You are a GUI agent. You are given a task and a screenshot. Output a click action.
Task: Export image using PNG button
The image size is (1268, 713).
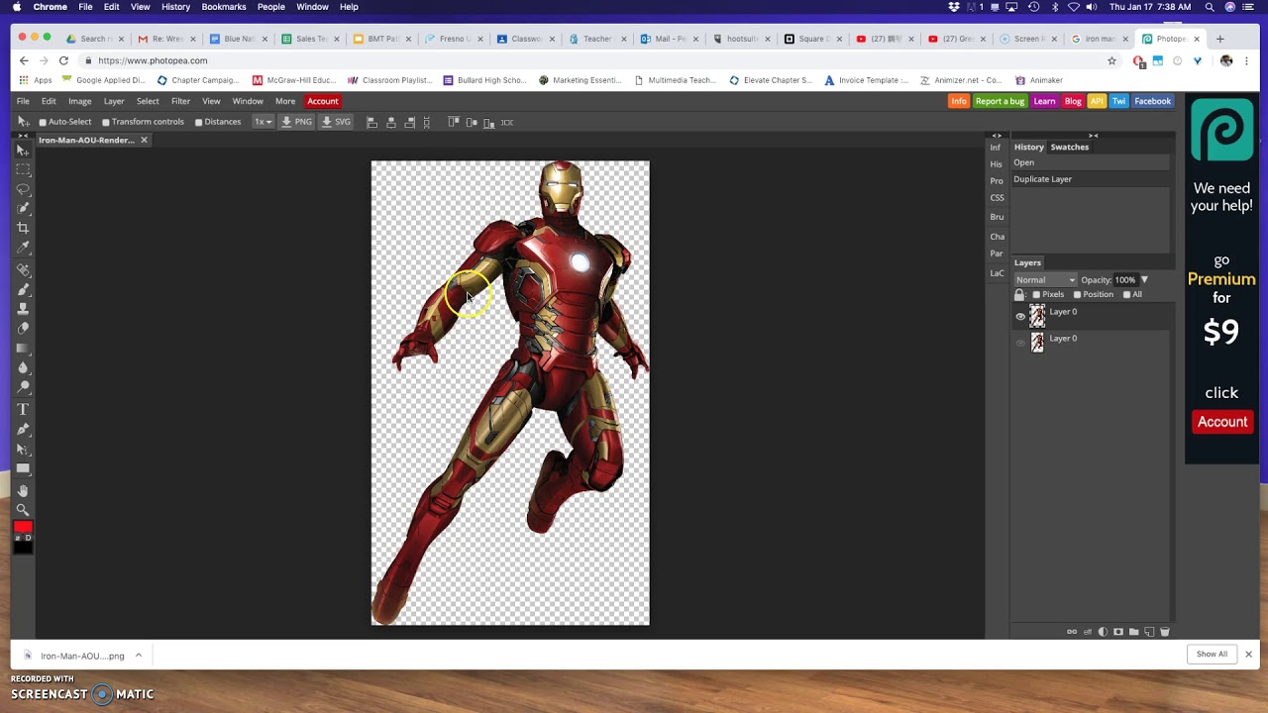pyautogui.click(x=296, y=122)
